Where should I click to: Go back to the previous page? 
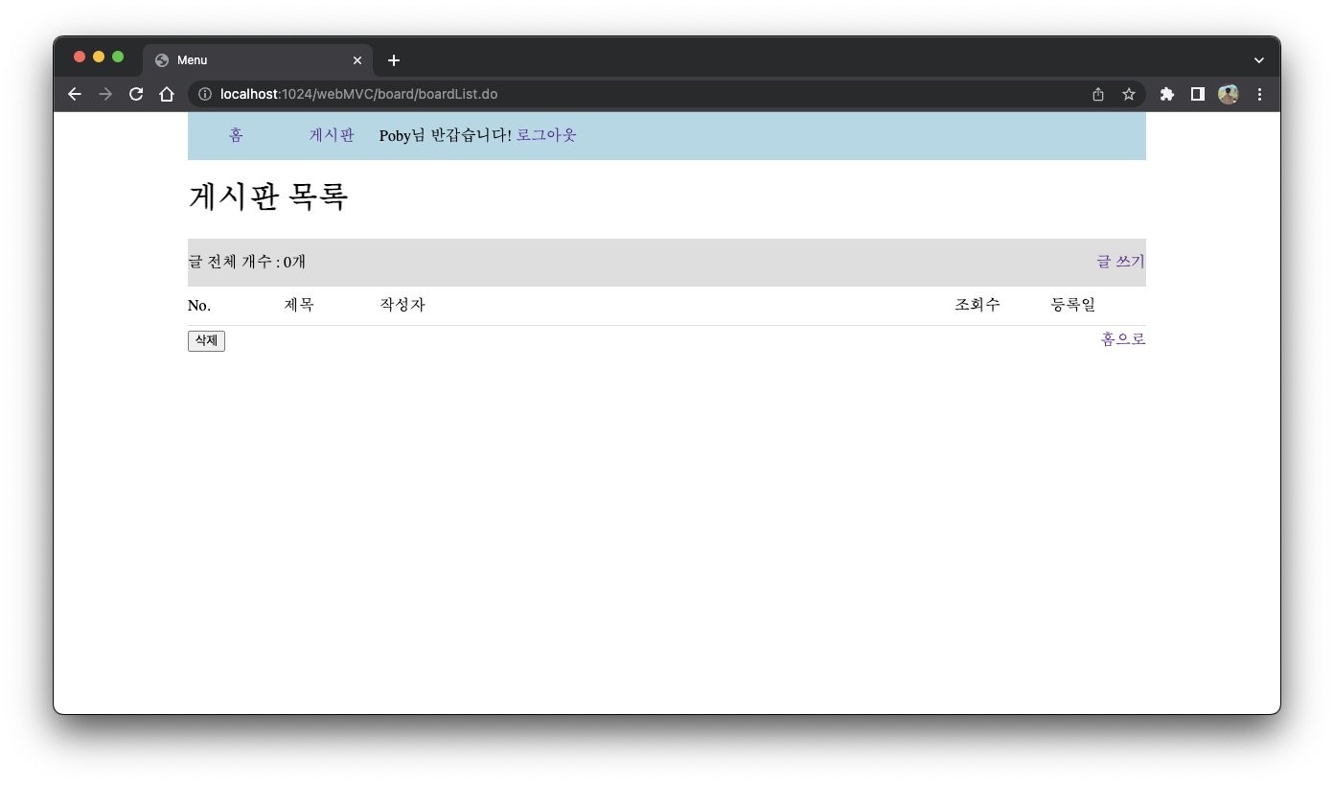point(75,94)
